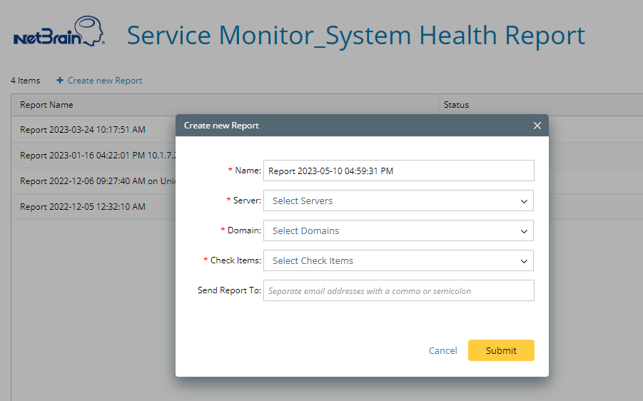The image size is (643, 401).
Task: Click the plus icon beside Create new Report
Action: tap(60, 81)
